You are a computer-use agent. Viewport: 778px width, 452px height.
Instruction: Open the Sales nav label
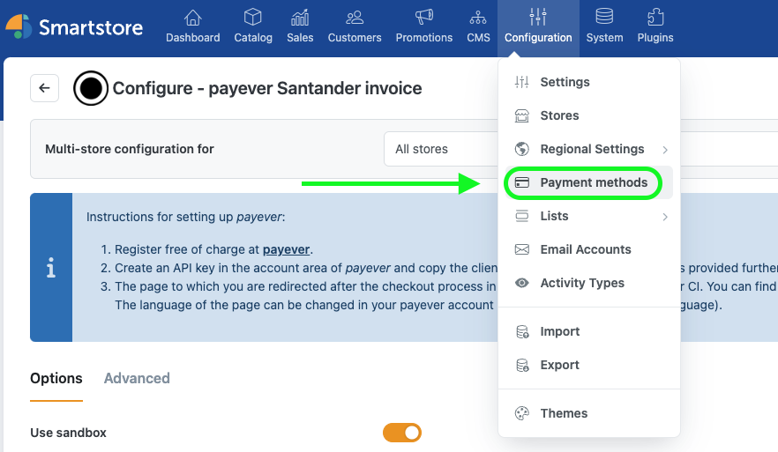click(x=300, y=38)
